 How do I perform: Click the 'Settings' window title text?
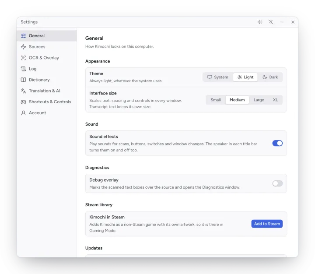coord(29,22)
